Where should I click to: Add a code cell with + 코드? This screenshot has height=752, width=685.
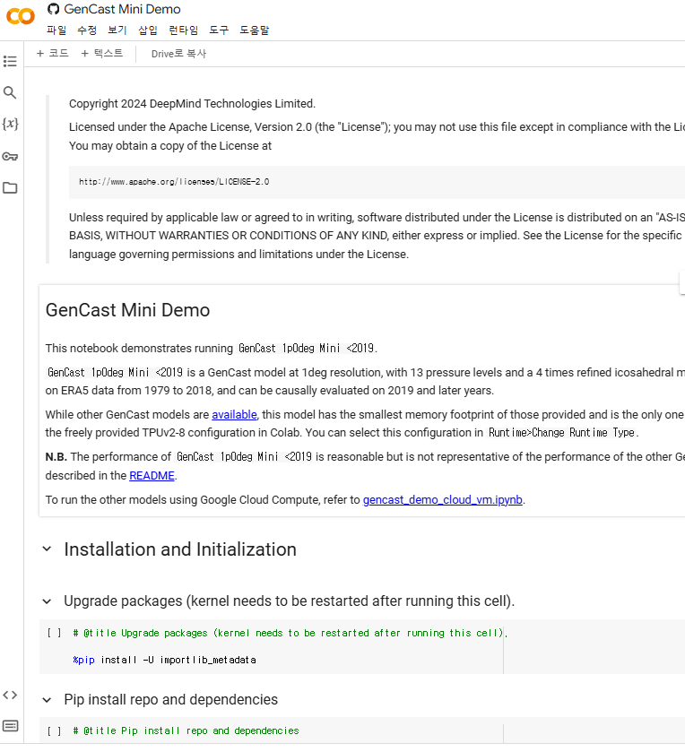coord(53,53)
